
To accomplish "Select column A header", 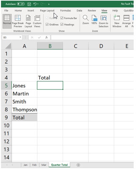I will pyautogui.click(x=24, y=46).
